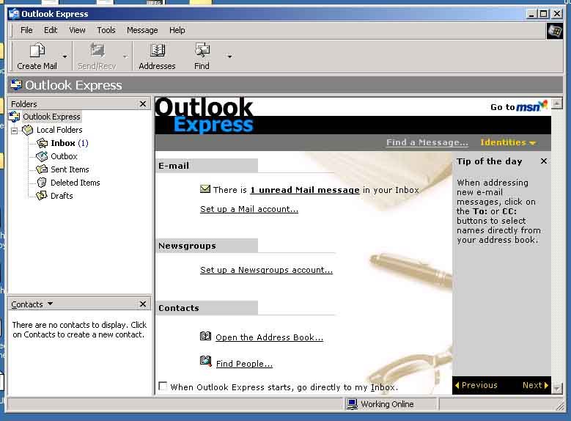Screen dimensions: 571x421
Task: Open the View menu
Action: click(77, 30)
